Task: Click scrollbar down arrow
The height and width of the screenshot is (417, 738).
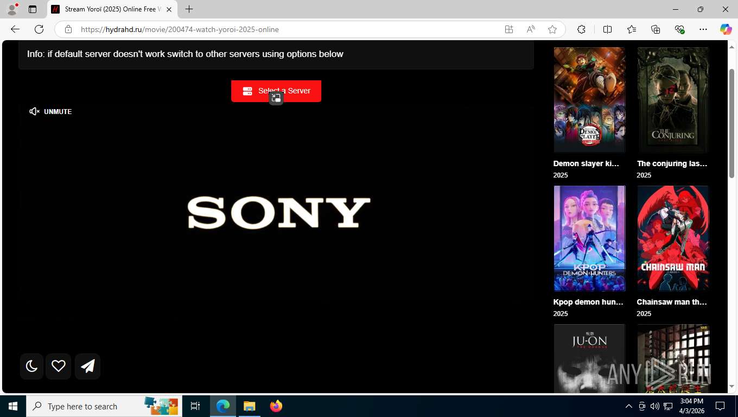Action: (x=731, y=386)
